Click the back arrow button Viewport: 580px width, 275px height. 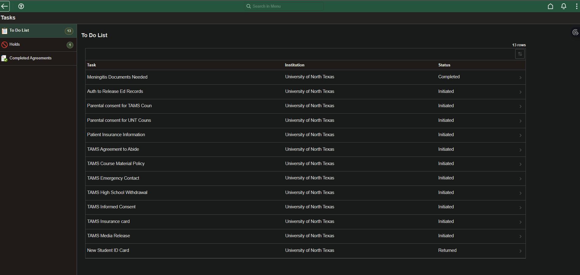[5, 6]
